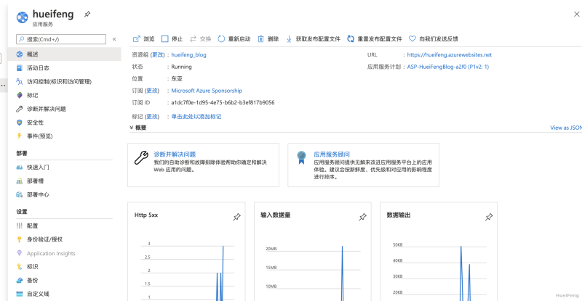Pin the 数据输出 chart
Image resolution: width=582 pixels, height=301 pixels.
[x=489, y=218]
